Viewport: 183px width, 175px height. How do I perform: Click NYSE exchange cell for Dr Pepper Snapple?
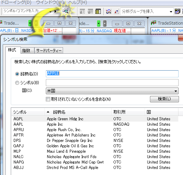tap(118, 141)
